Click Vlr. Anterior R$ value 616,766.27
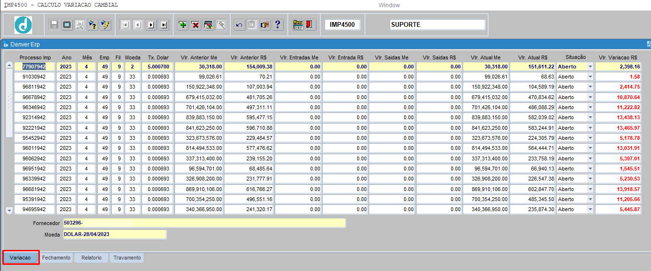Viewport: 651px width, 271px height. tap(248, 189)
